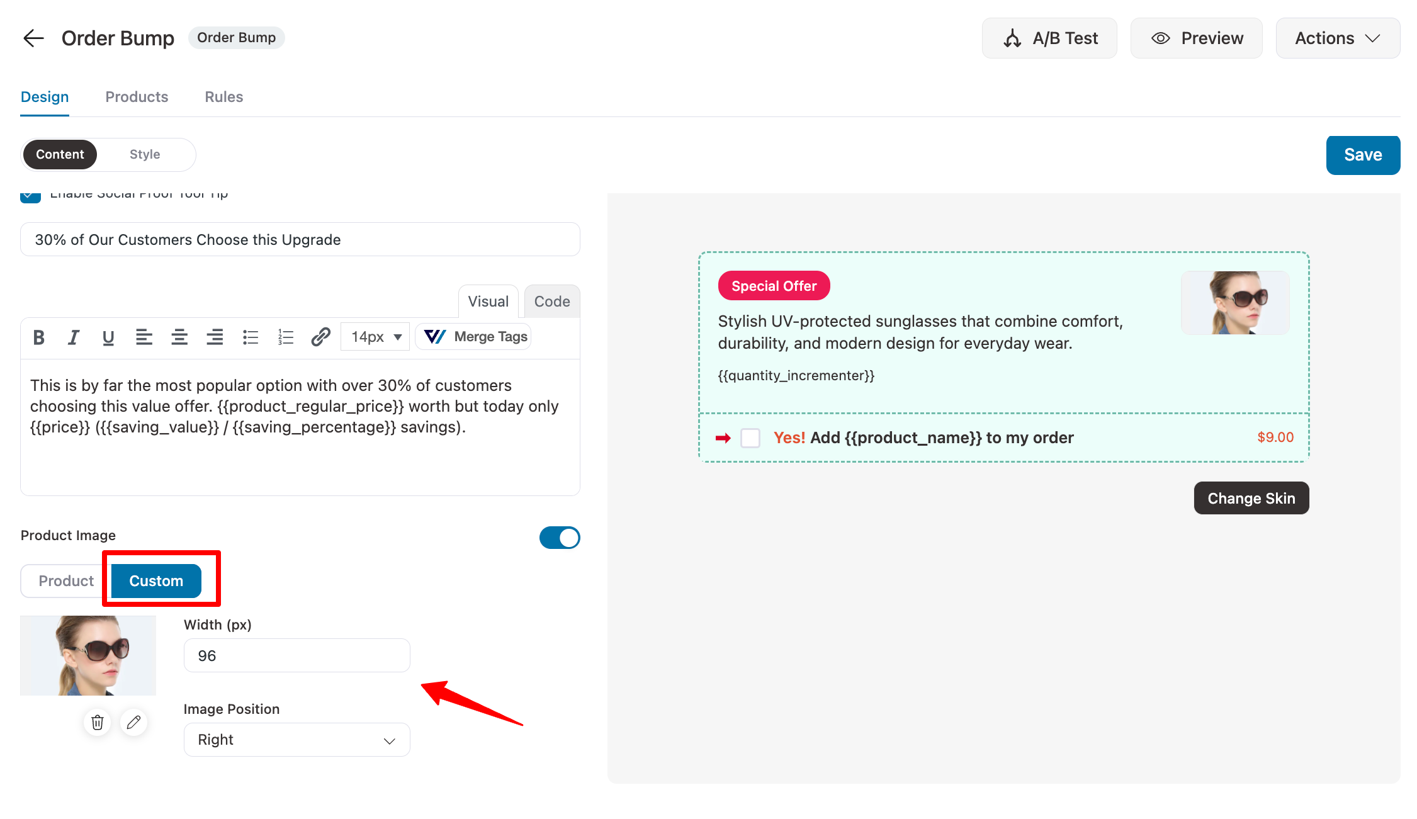Open the Actions dropdown menu
Screen dimensions: 1417x819
1337,38
